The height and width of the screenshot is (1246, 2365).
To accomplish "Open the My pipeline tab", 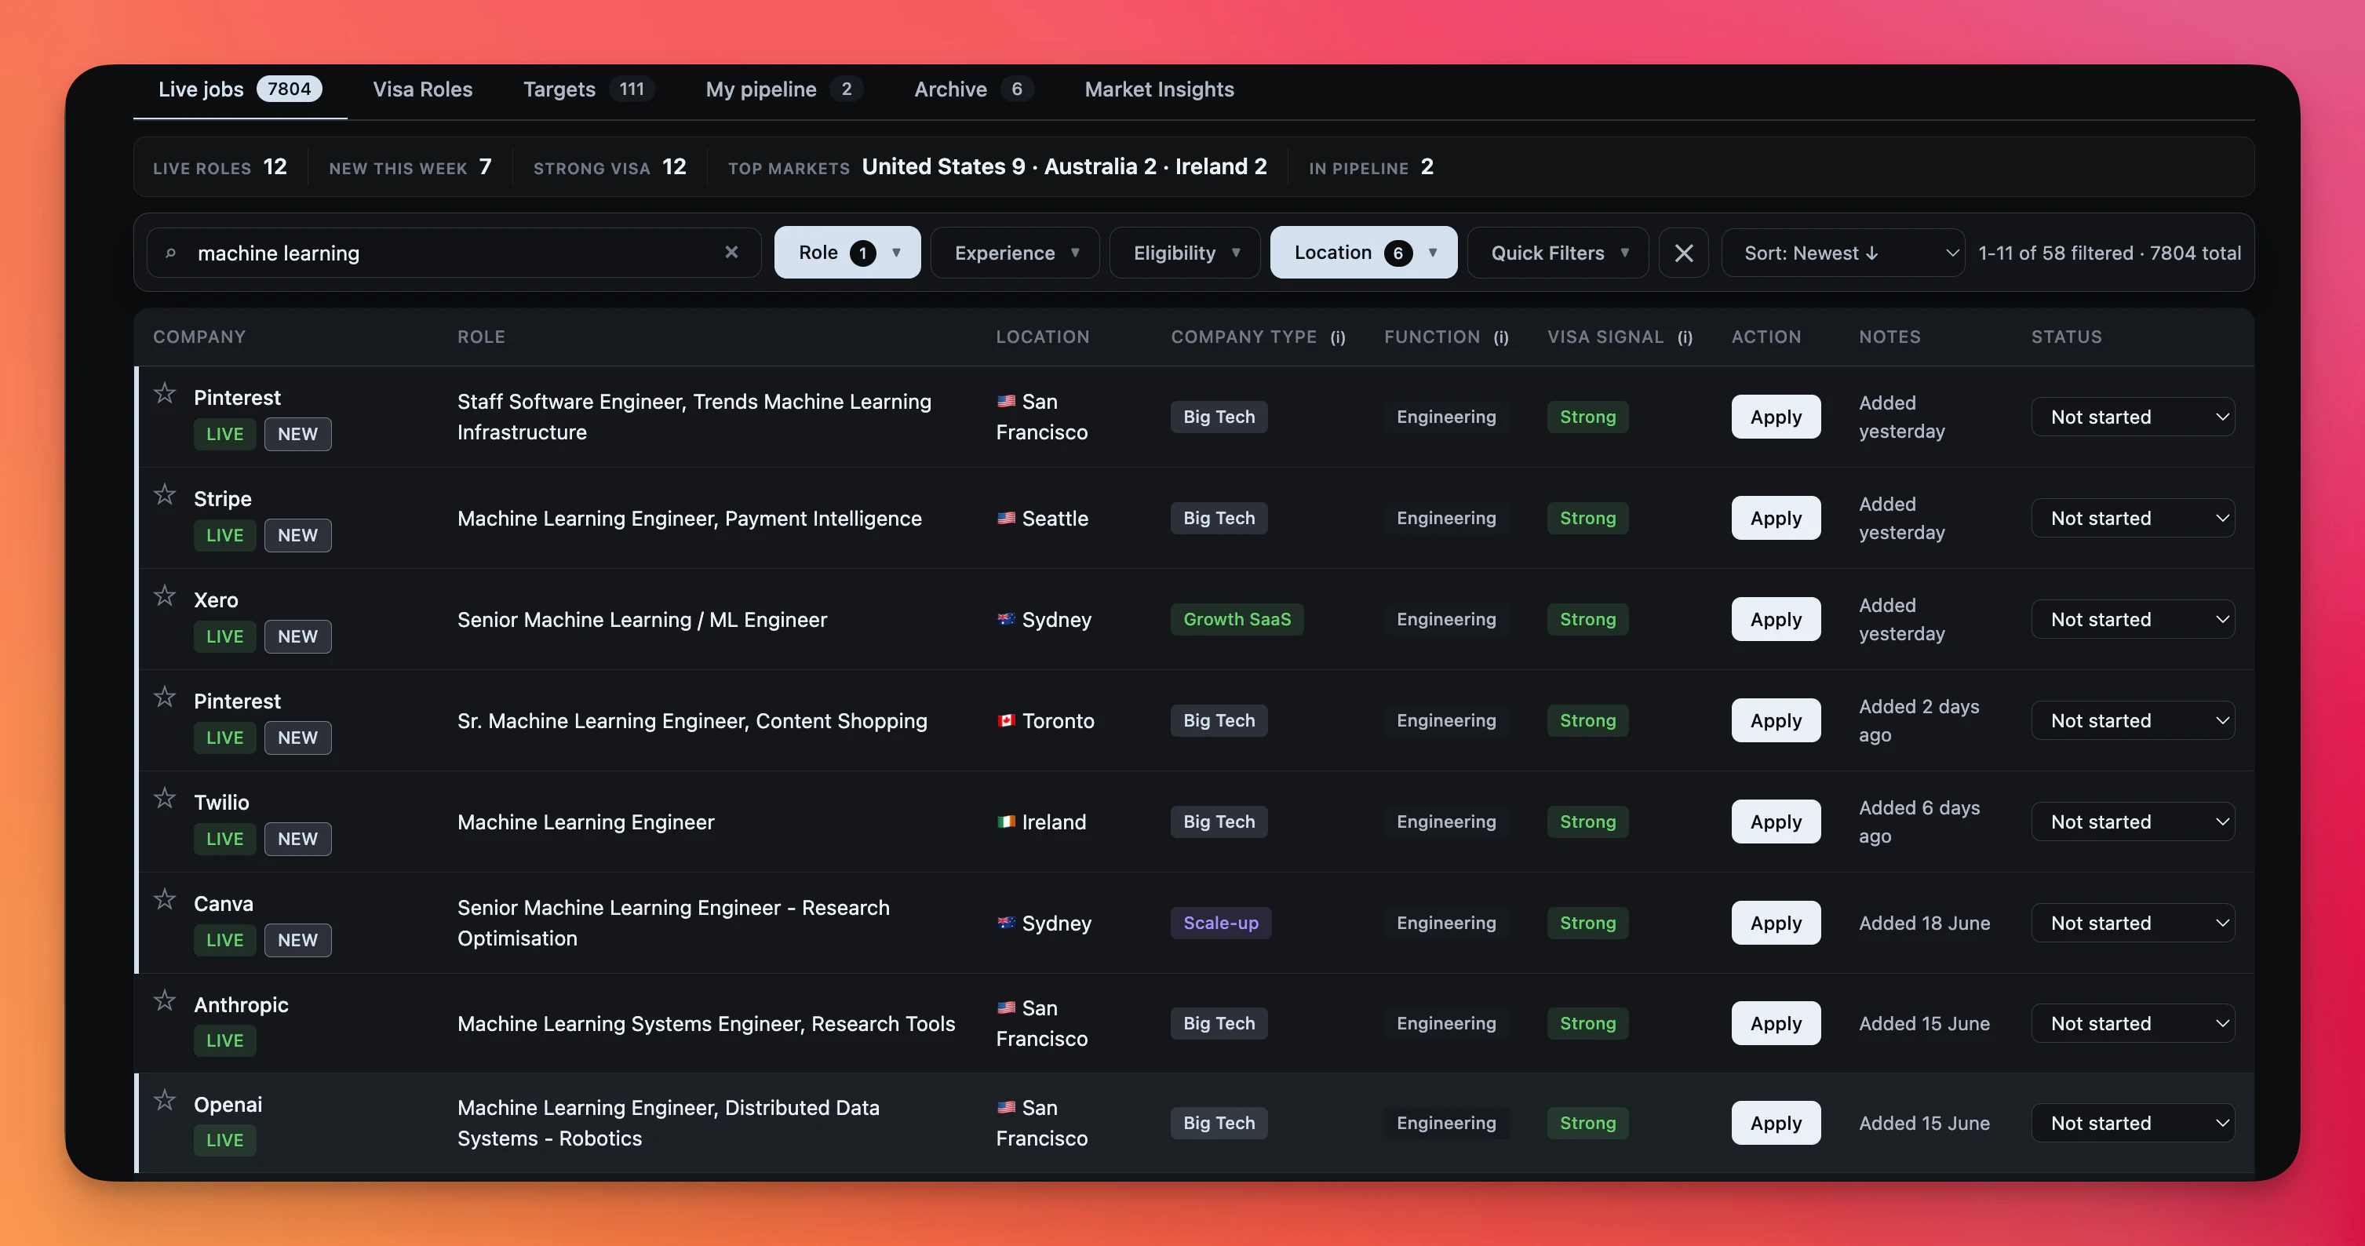I will (x=783, y=89).
